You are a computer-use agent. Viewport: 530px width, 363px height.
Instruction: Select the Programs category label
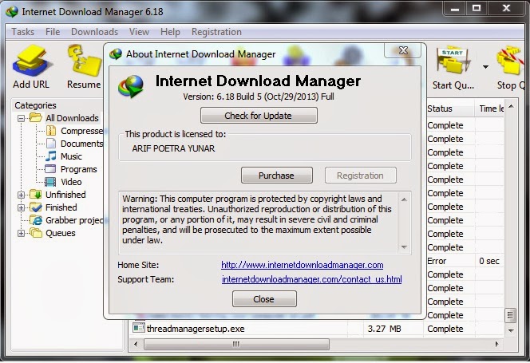[x=79, y=169]
